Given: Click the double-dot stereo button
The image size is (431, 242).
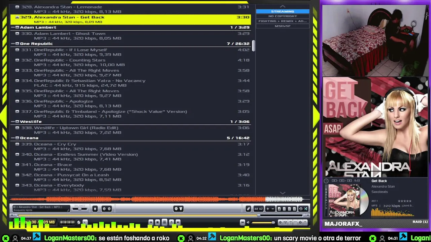Looking at the screenshot, I should (x=106, y=209).
